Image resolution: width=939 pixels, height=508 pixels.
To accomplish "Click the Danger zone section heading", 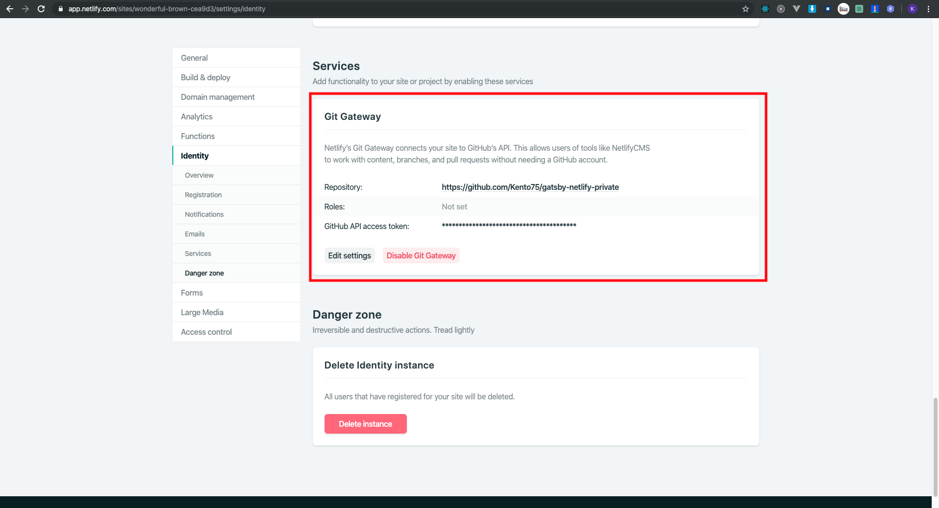I will pos(347,315).
